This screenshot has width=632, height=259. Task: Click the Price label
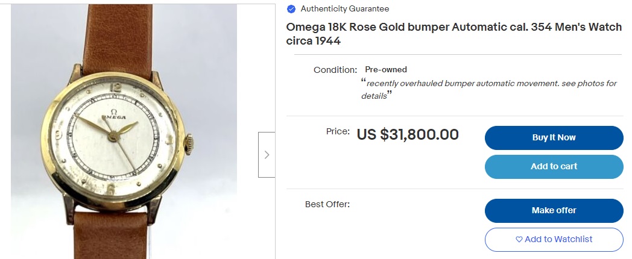point(338,131)
